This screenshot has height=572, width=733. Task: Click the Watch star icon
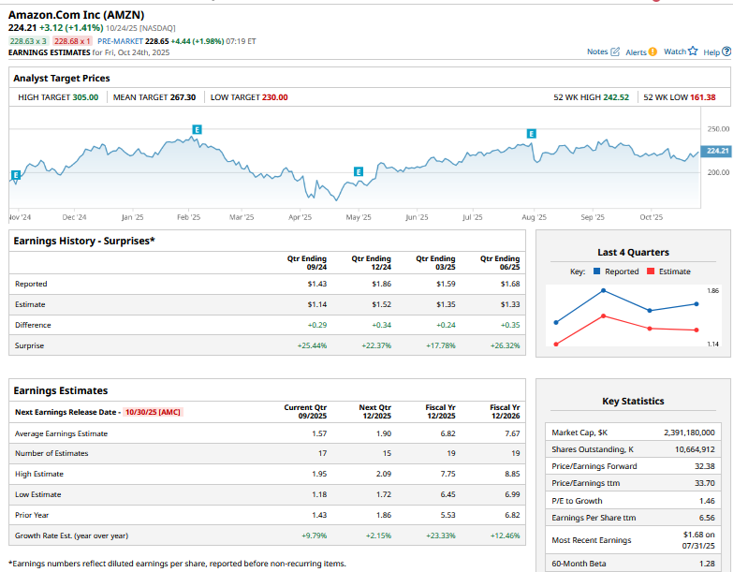[x=693, y=51]
